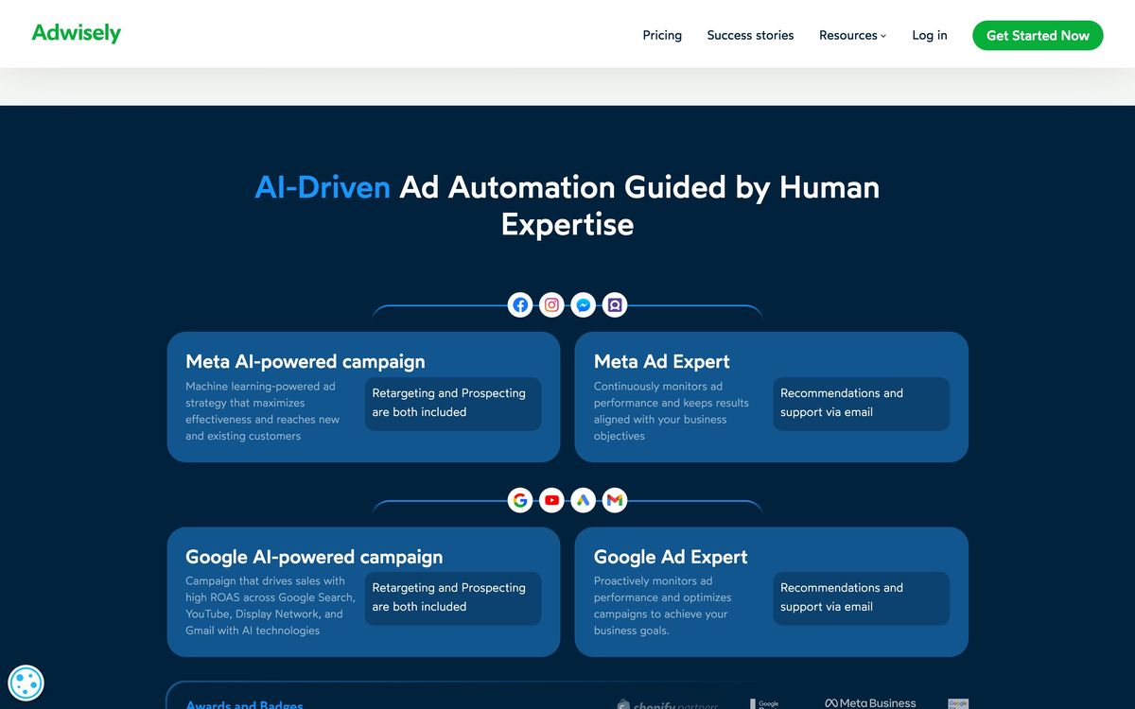Click Recommendations and support box in Google Ad Expert
1135x709 pixels.
point(861,598)
